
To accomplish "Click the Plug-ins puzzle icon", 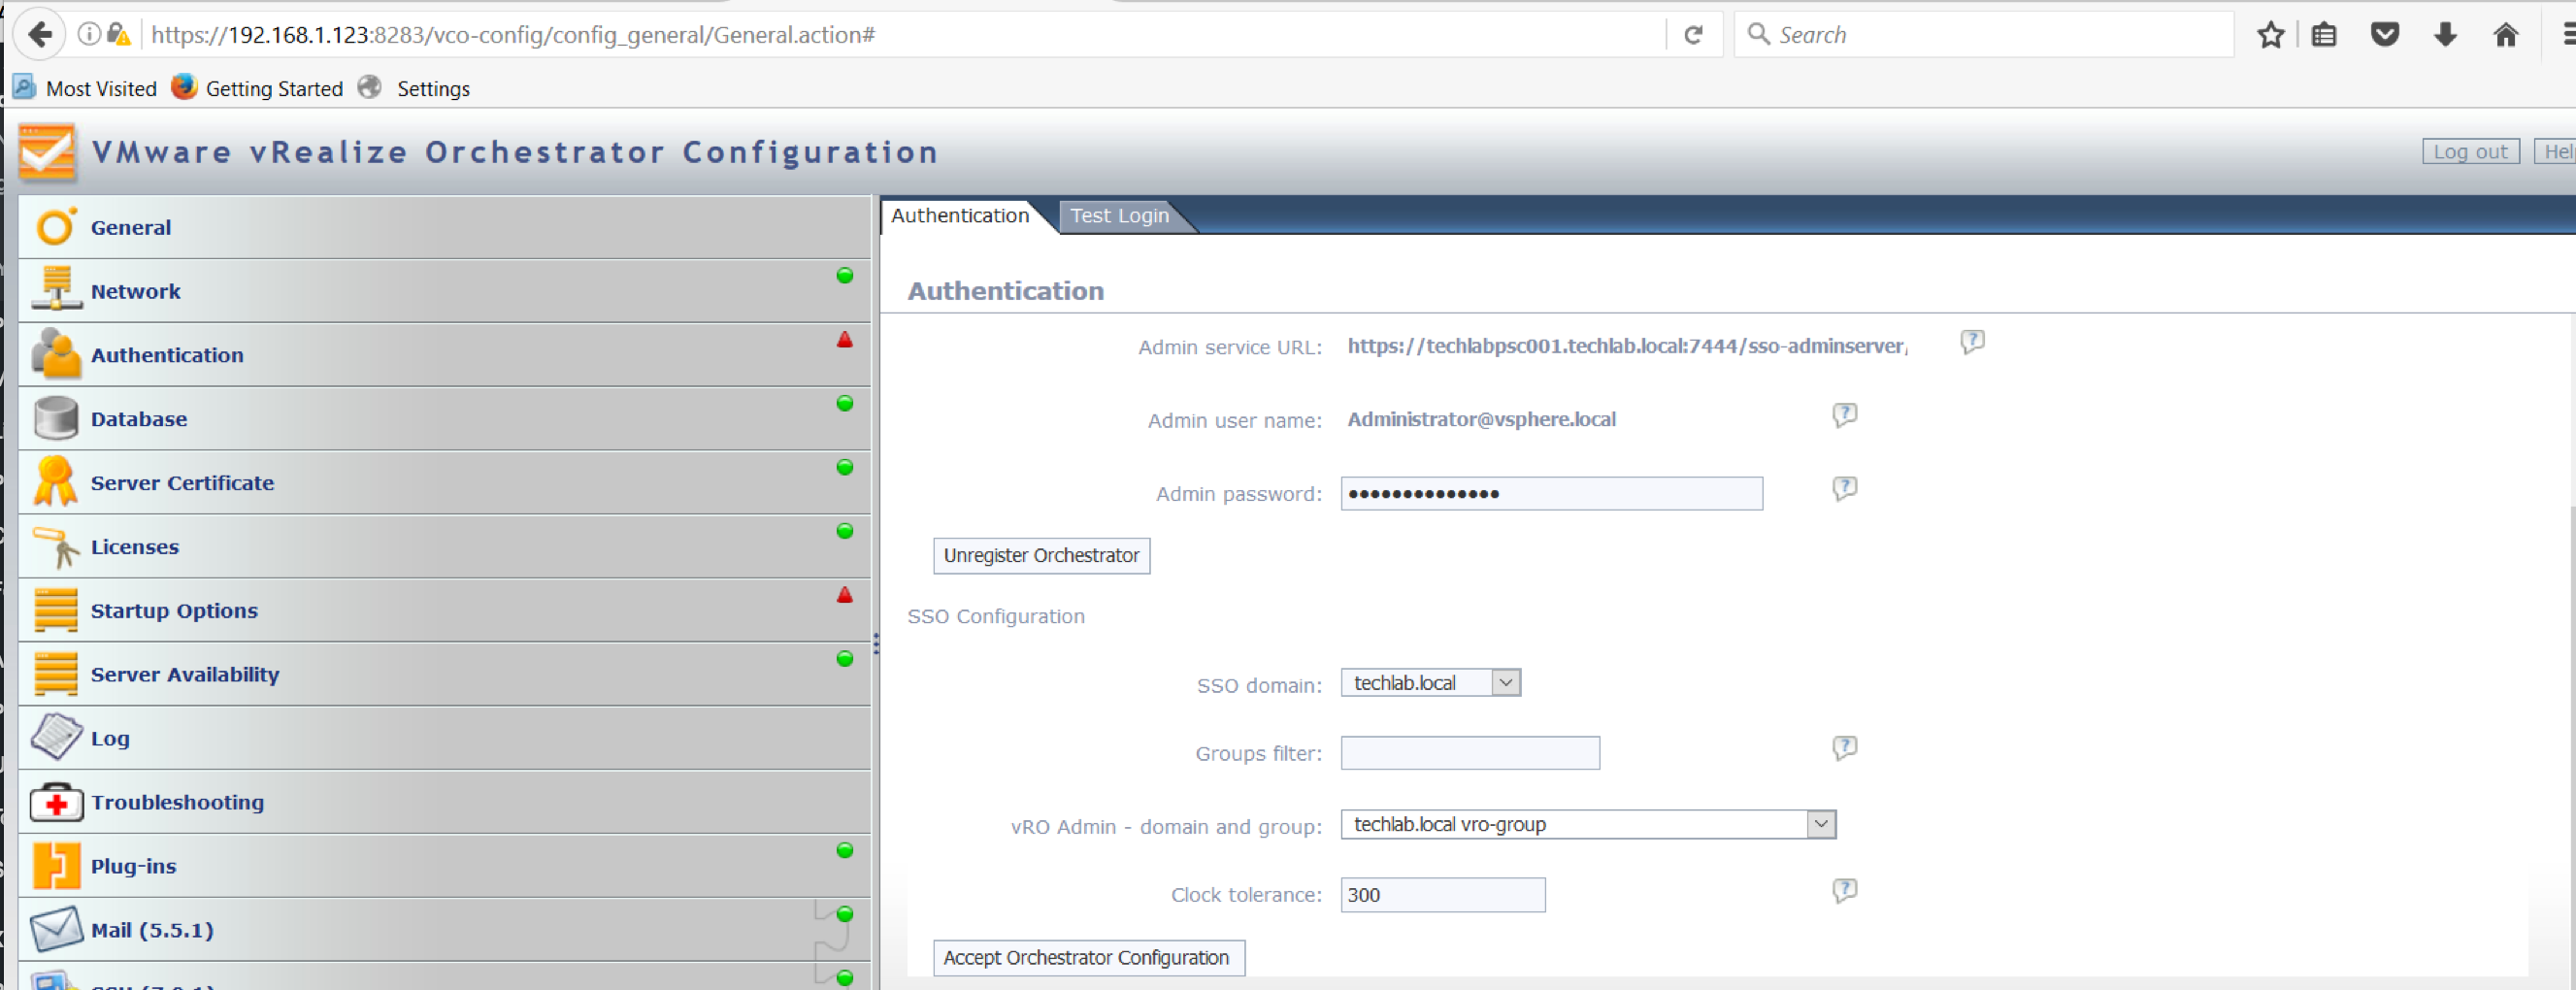I will [x=55, y=866].
